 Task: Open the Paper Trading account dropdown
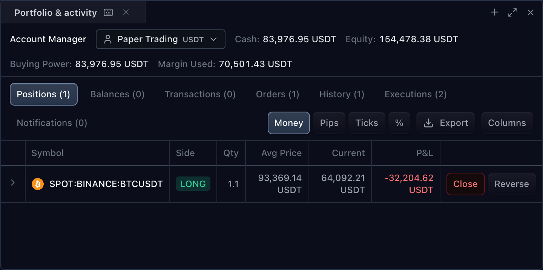coord(161,39)
